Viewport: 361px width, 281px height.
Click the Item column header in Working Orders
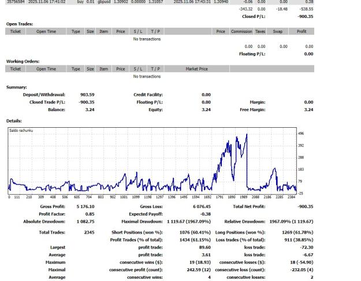[103, 69]
